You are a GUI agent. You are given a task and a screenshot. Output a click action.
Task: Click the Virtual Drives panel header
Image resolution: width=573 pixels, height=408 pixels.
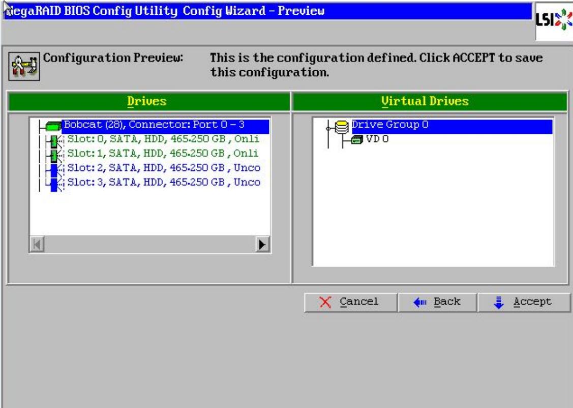430,101
